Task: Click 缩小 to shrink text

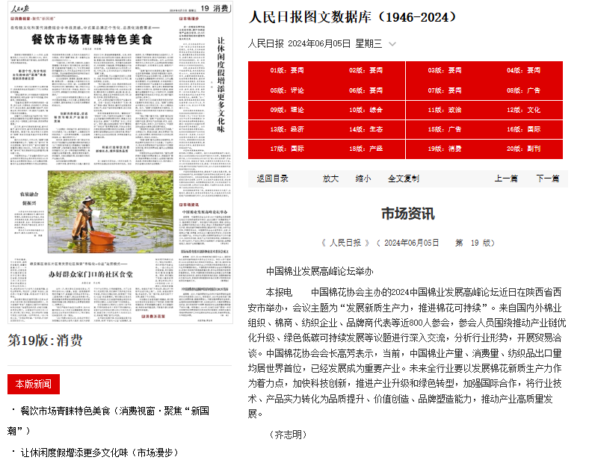Action: pos(363,178)
